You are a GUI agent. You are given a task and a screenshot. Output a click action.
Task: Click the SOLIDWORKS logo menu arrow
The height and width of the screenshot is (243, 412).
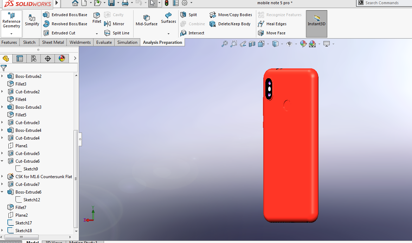[57, 3]
